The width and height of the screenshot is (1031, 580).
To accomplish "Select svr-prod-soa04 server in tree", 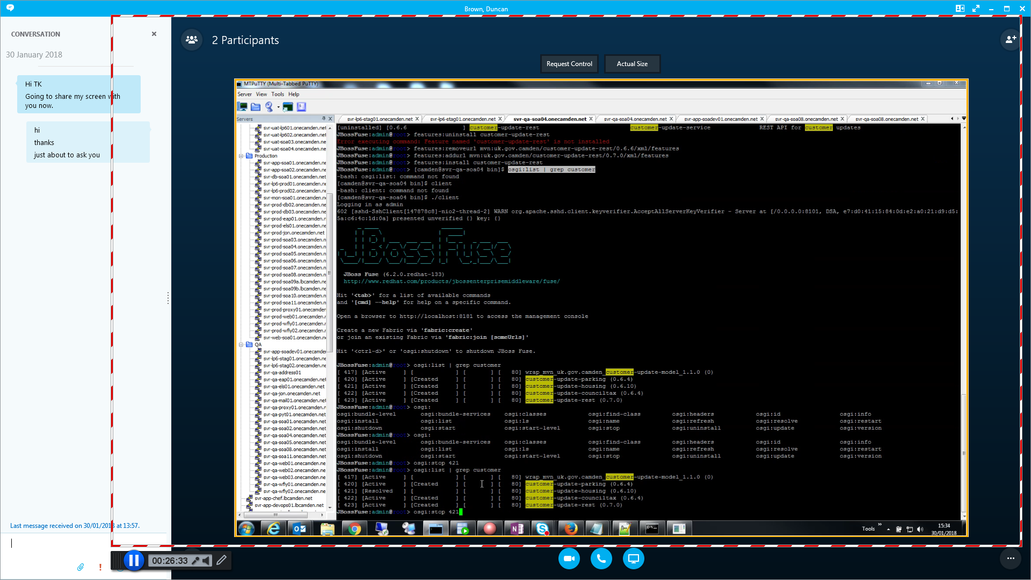I will point(294,247).
